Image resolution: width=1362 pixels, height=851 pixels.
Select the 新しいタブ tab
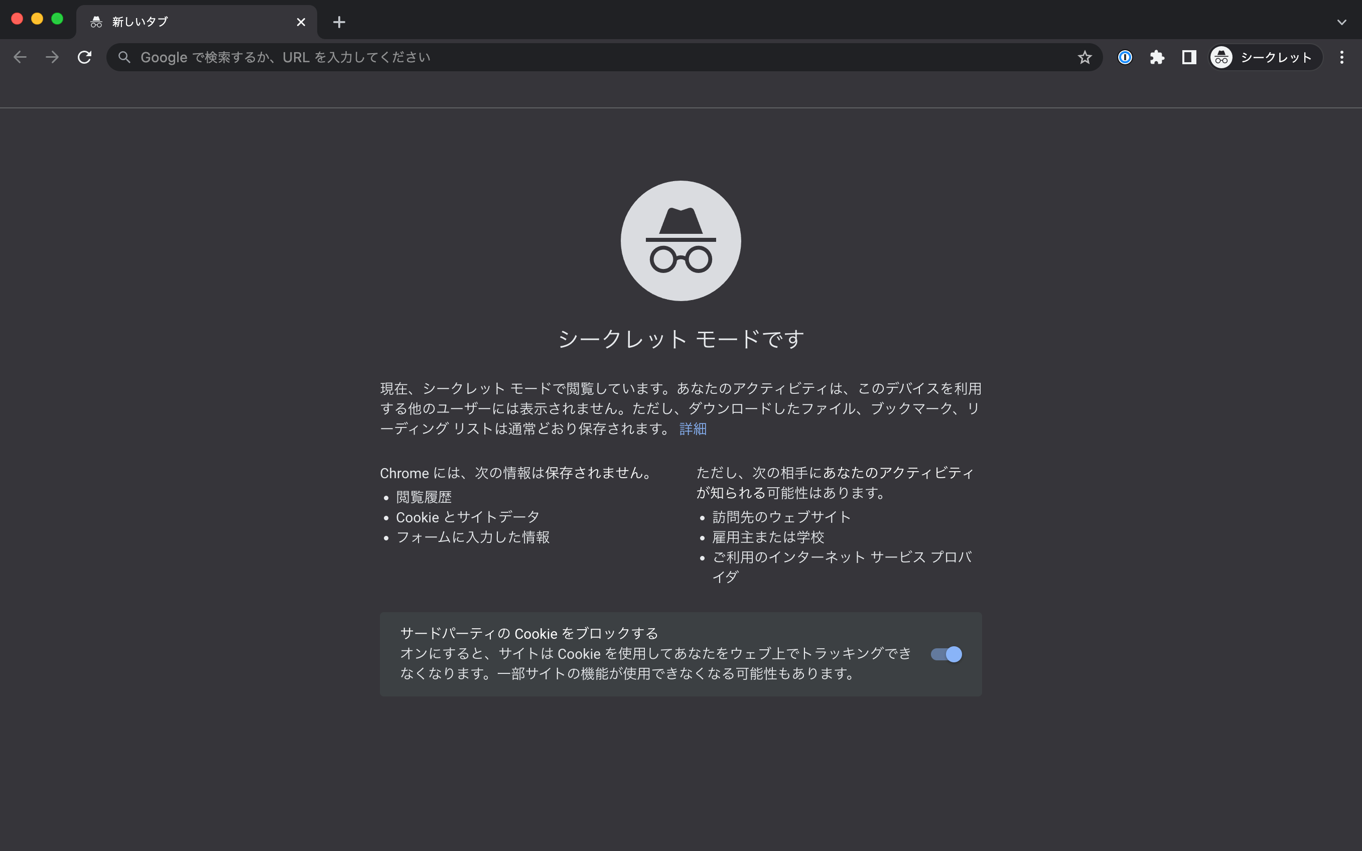point(196,22)
